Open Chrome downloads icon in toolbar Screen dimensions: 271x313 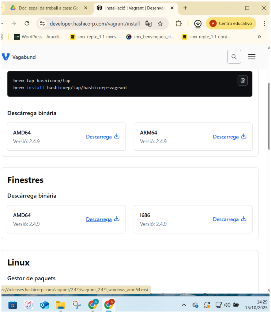click(x=198, y=24)
